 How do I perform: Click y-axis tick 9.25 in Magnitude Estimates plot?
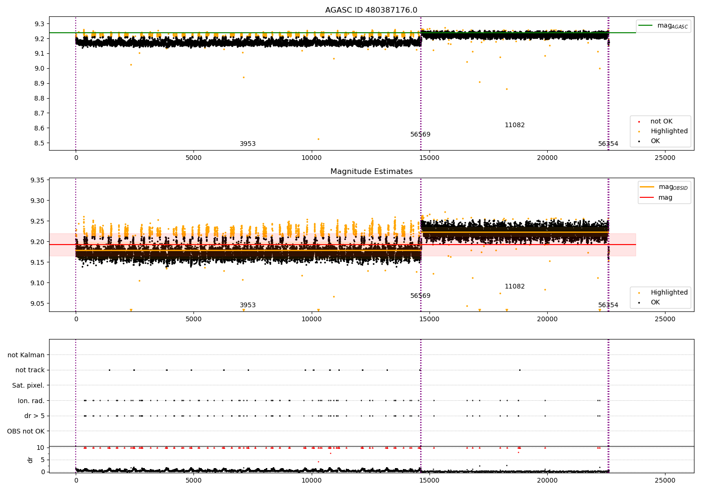click(37, 222)
